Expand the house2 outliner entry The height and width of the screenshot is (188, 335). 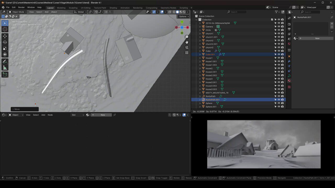(x=200, y=68)
